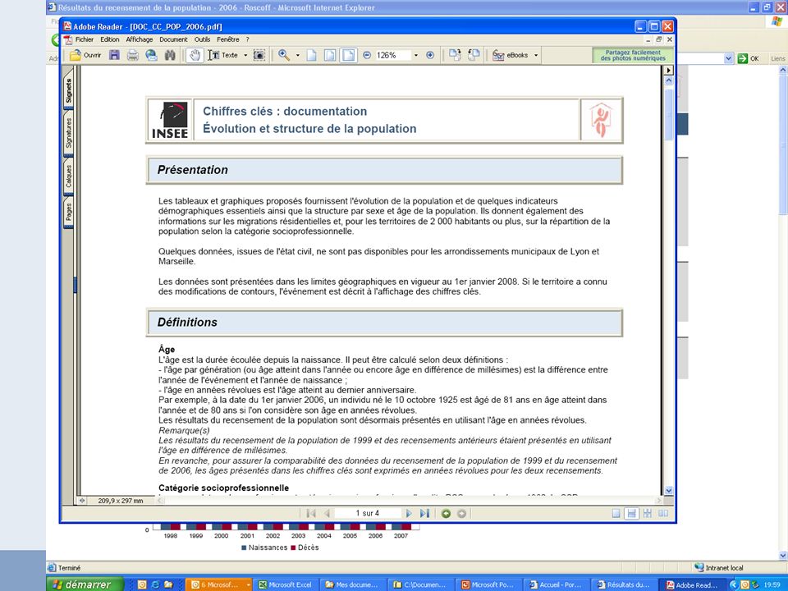
Task: Open the Calques side tab
Action: tap(69, 176)
